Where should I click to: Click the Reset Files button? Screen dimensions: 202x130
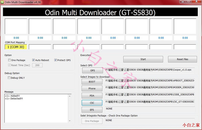pyautogui.click(x=182, y=59)
